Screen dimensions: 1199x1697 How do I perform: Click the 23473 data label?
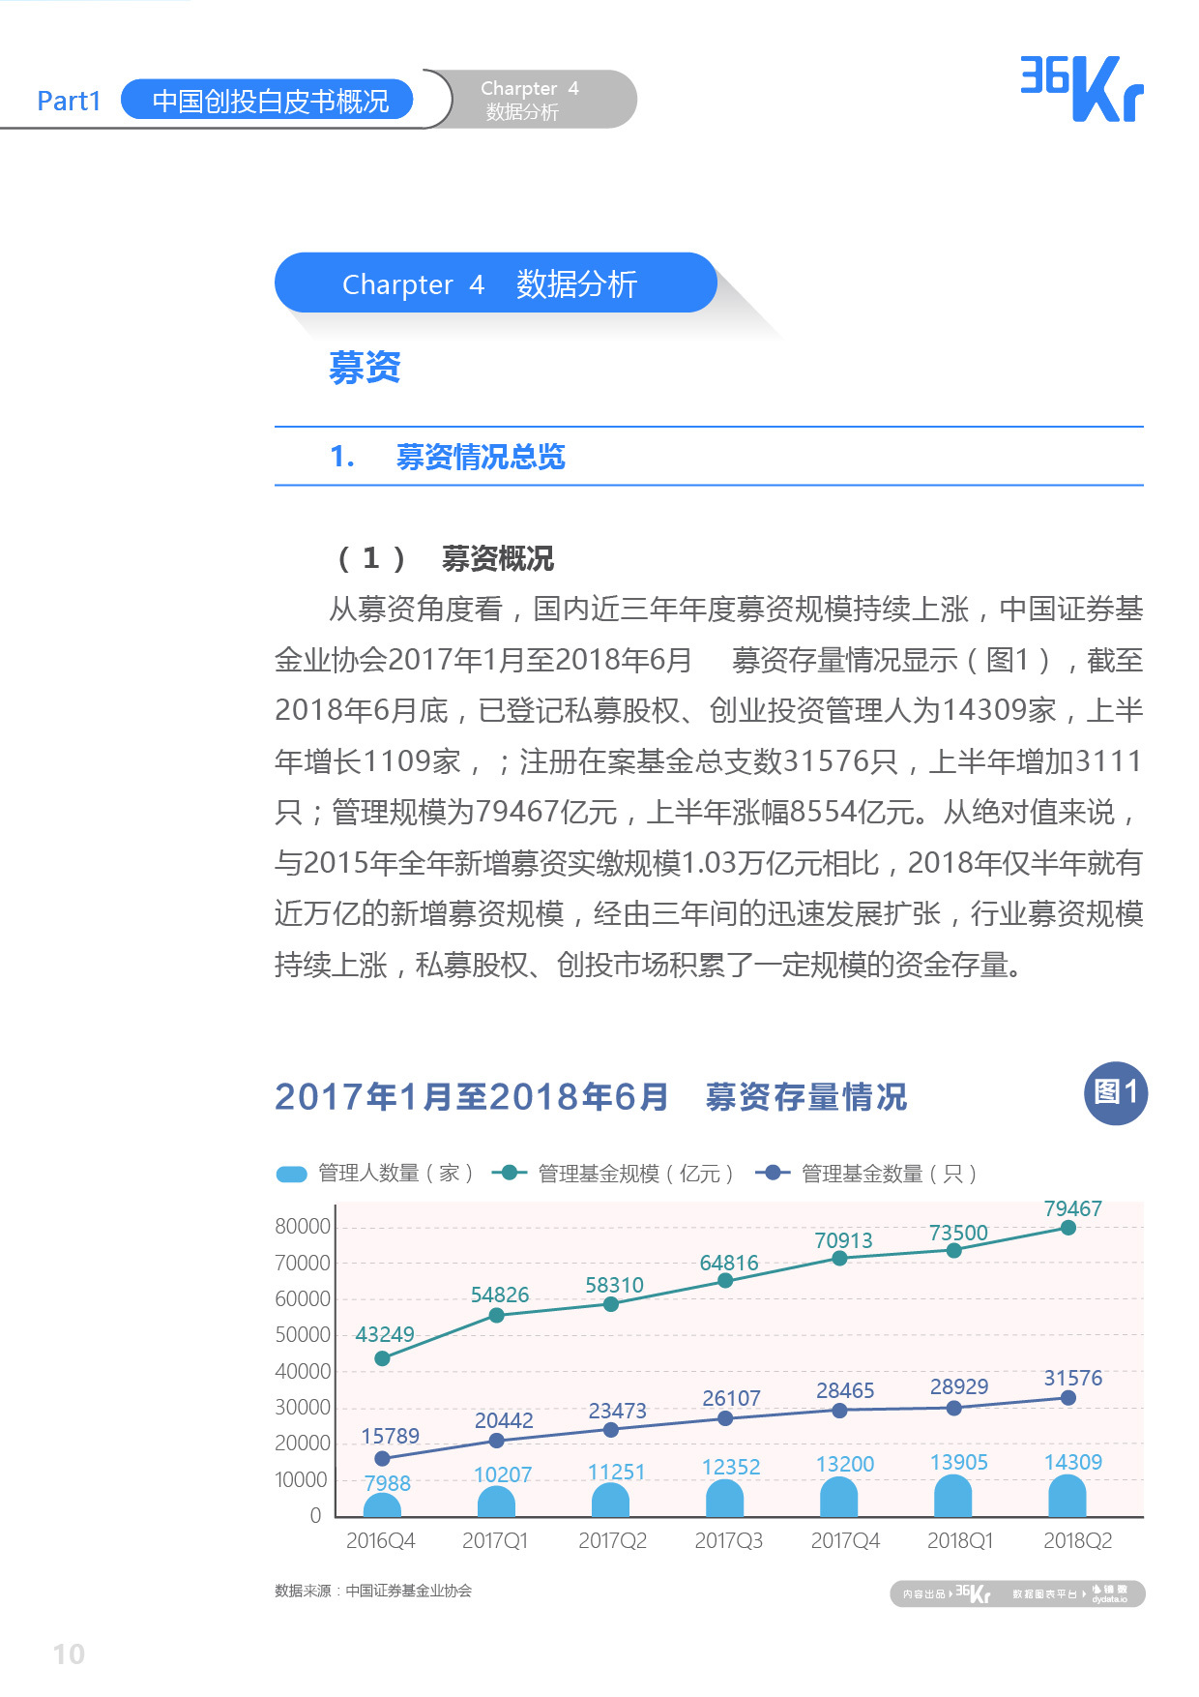click(618, 1411)
